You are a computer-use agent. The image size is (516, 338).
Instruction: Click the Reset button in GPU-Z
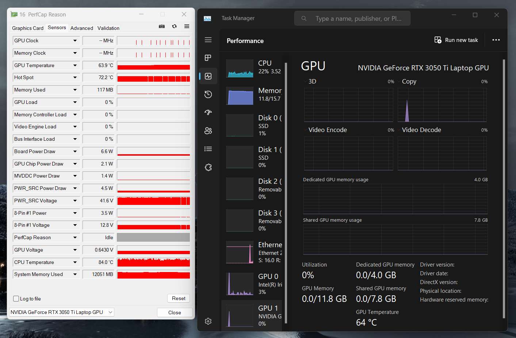pos(179,298)
